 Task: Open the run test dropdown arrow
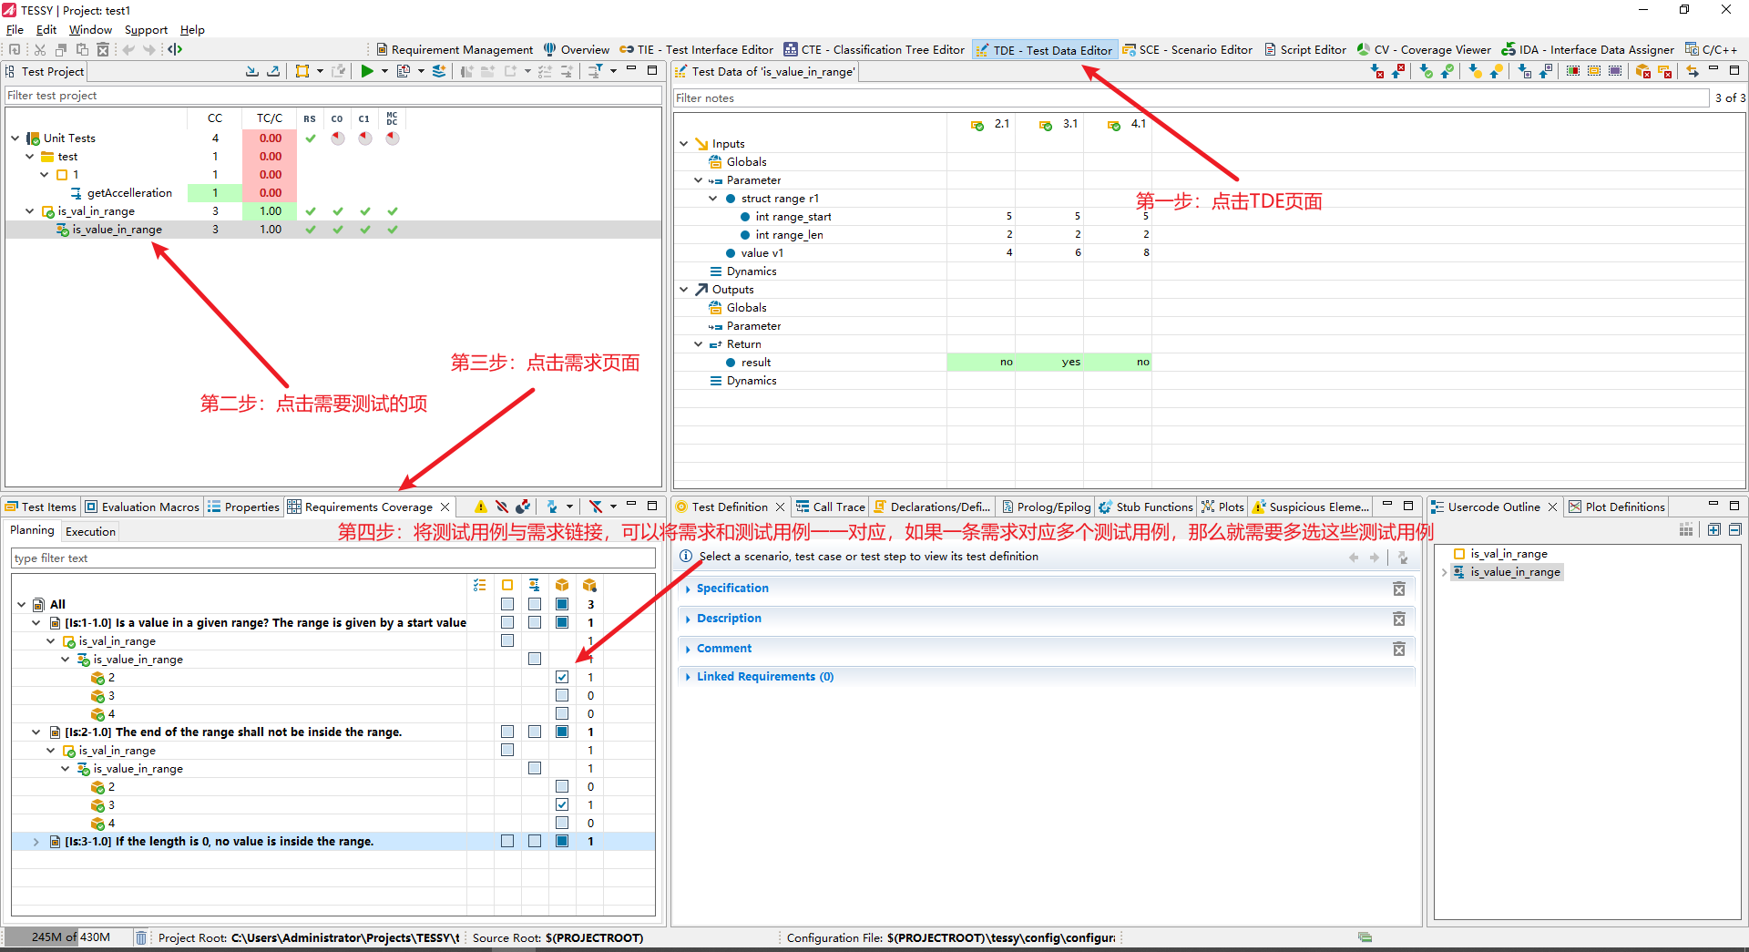coord(384,71)
